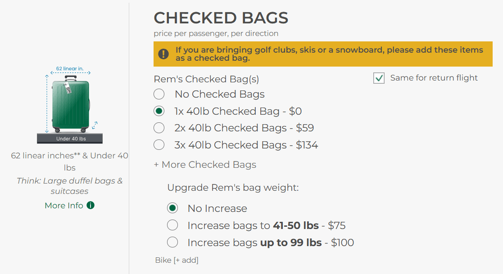Open the More Info link

pos(64,206)
